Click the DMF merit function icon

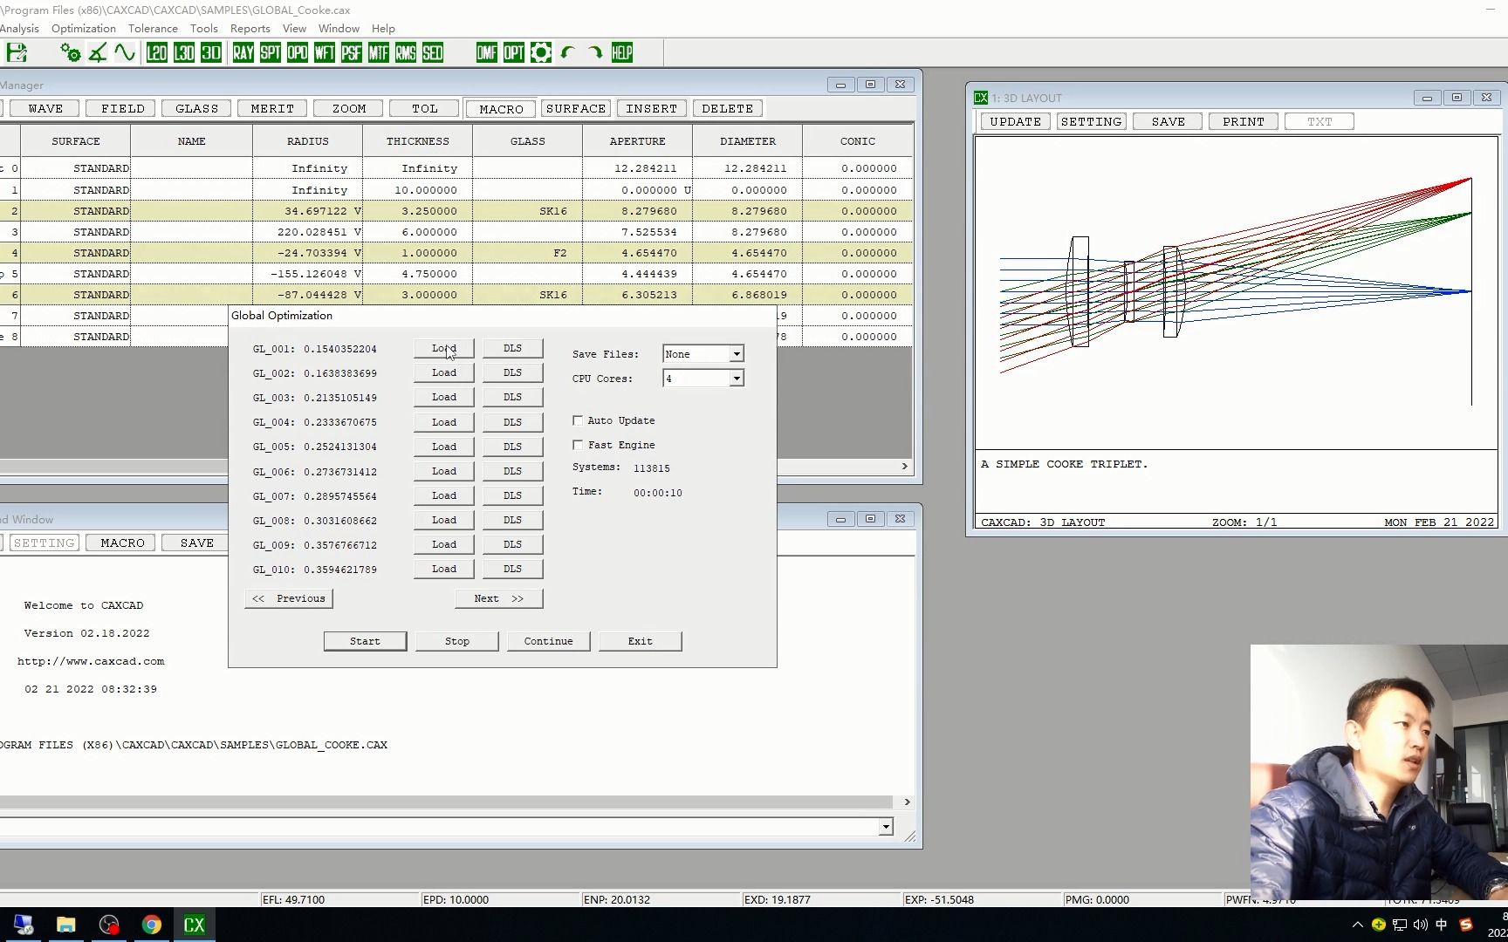click(x=487, y=52)
